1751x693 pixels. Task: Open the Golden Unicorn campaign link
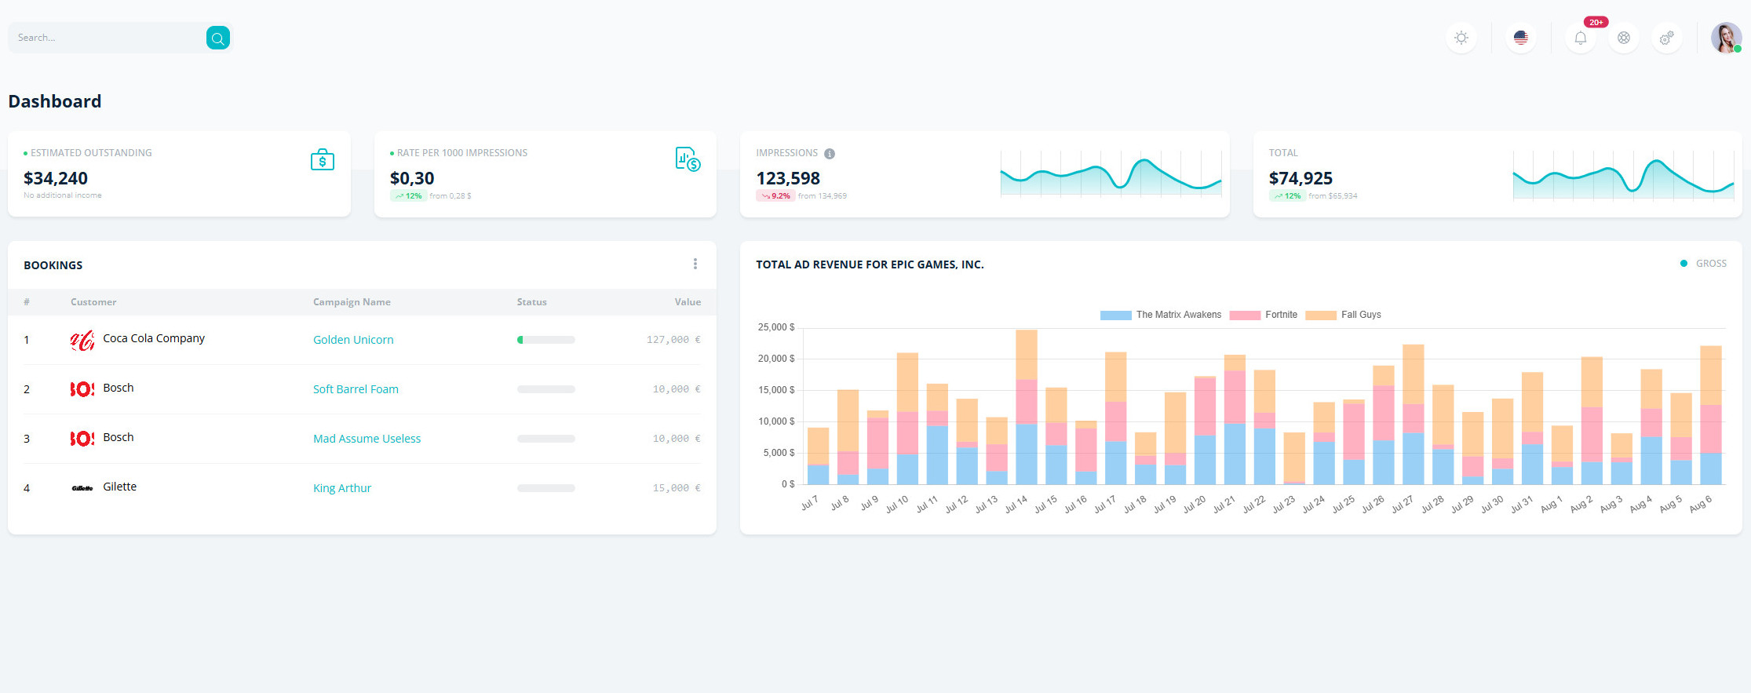pyautogui.click(x=353, y=340)
